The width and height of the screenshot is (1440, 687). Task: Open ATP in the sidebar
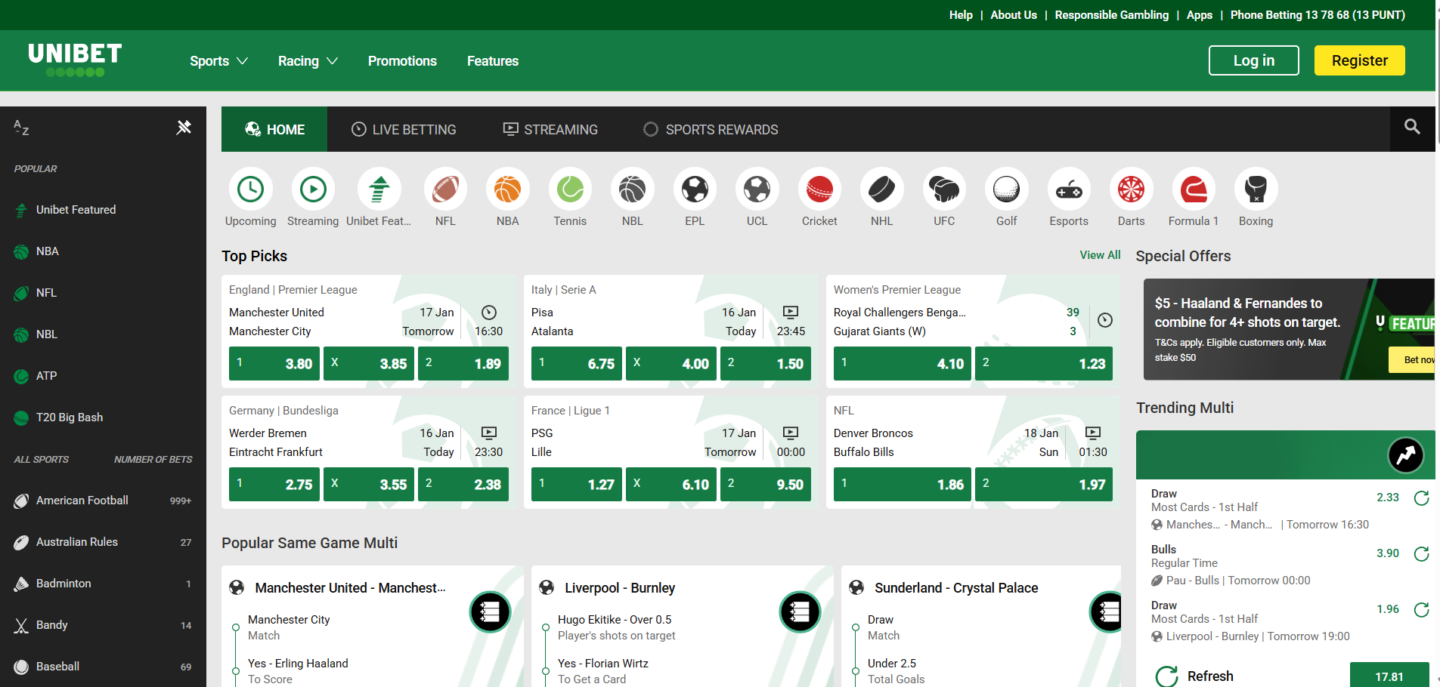point(103,376)
